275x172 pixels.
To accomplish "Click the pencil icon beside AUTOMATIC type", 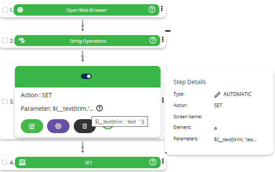I will pos(217,94).
